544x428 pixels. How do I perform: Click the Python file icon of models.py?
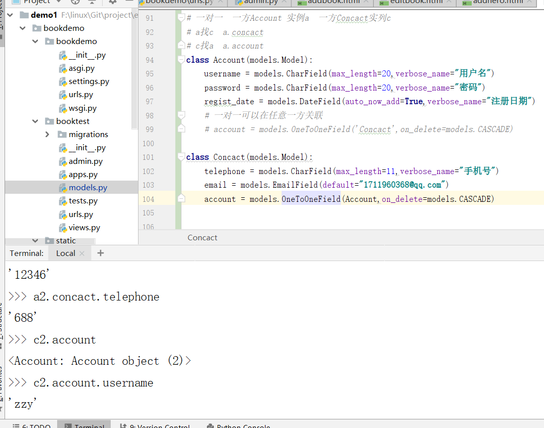pos(63,188)
